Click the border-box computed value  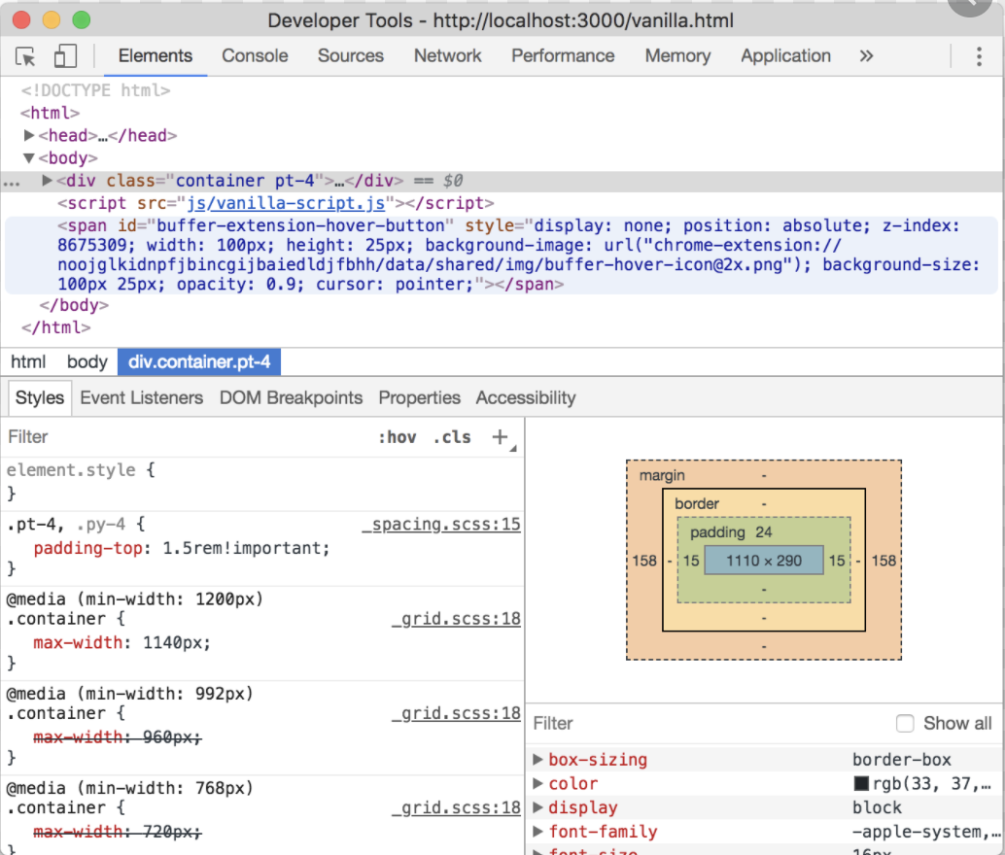[901, 760]
